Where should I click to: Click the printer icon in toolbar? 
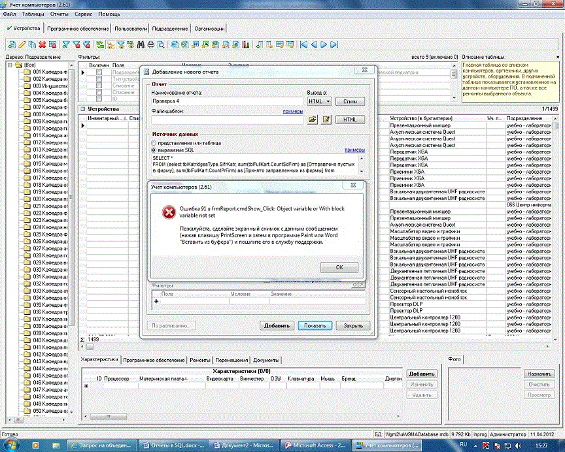(x=151, y=45)
